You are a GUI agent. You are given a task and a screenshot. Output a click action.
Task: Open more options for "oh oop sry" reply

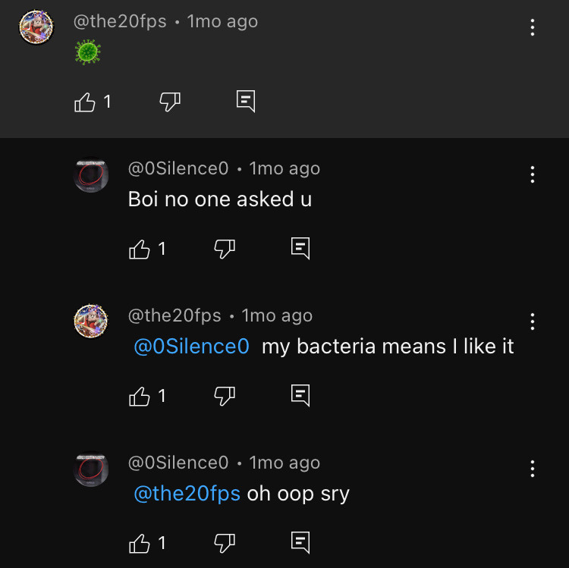pos(533,469)
